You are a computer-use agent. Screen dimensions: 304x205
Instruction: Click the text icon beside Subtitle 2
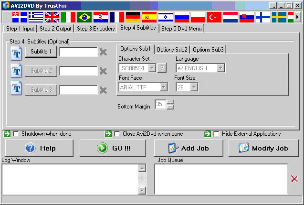(x=16, y=71)
